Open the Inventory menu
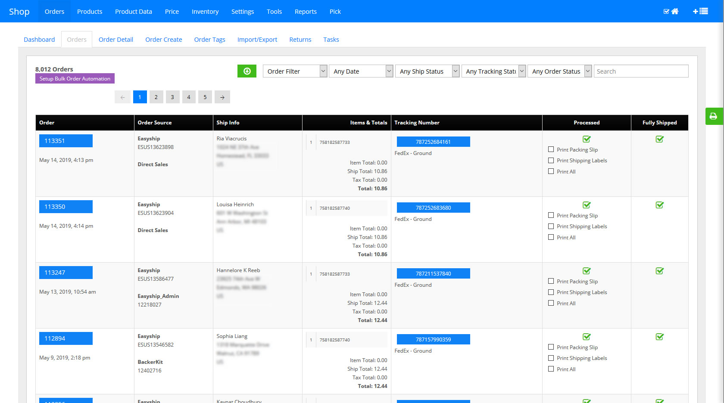The height and width of the screenshot is (403, 724). pos(205,11)
